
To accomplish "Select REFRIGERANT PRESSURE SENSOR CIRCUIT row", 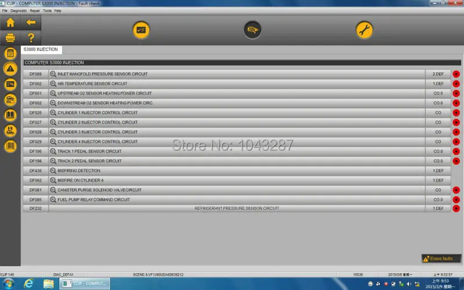I will [x=237, y=208].
